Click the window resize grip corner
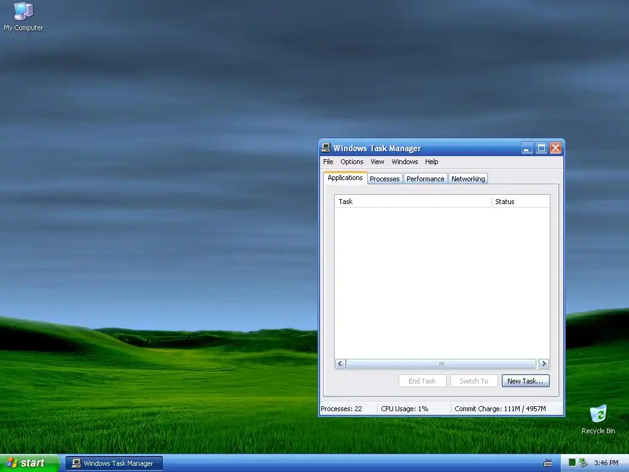 pos(559,410)
